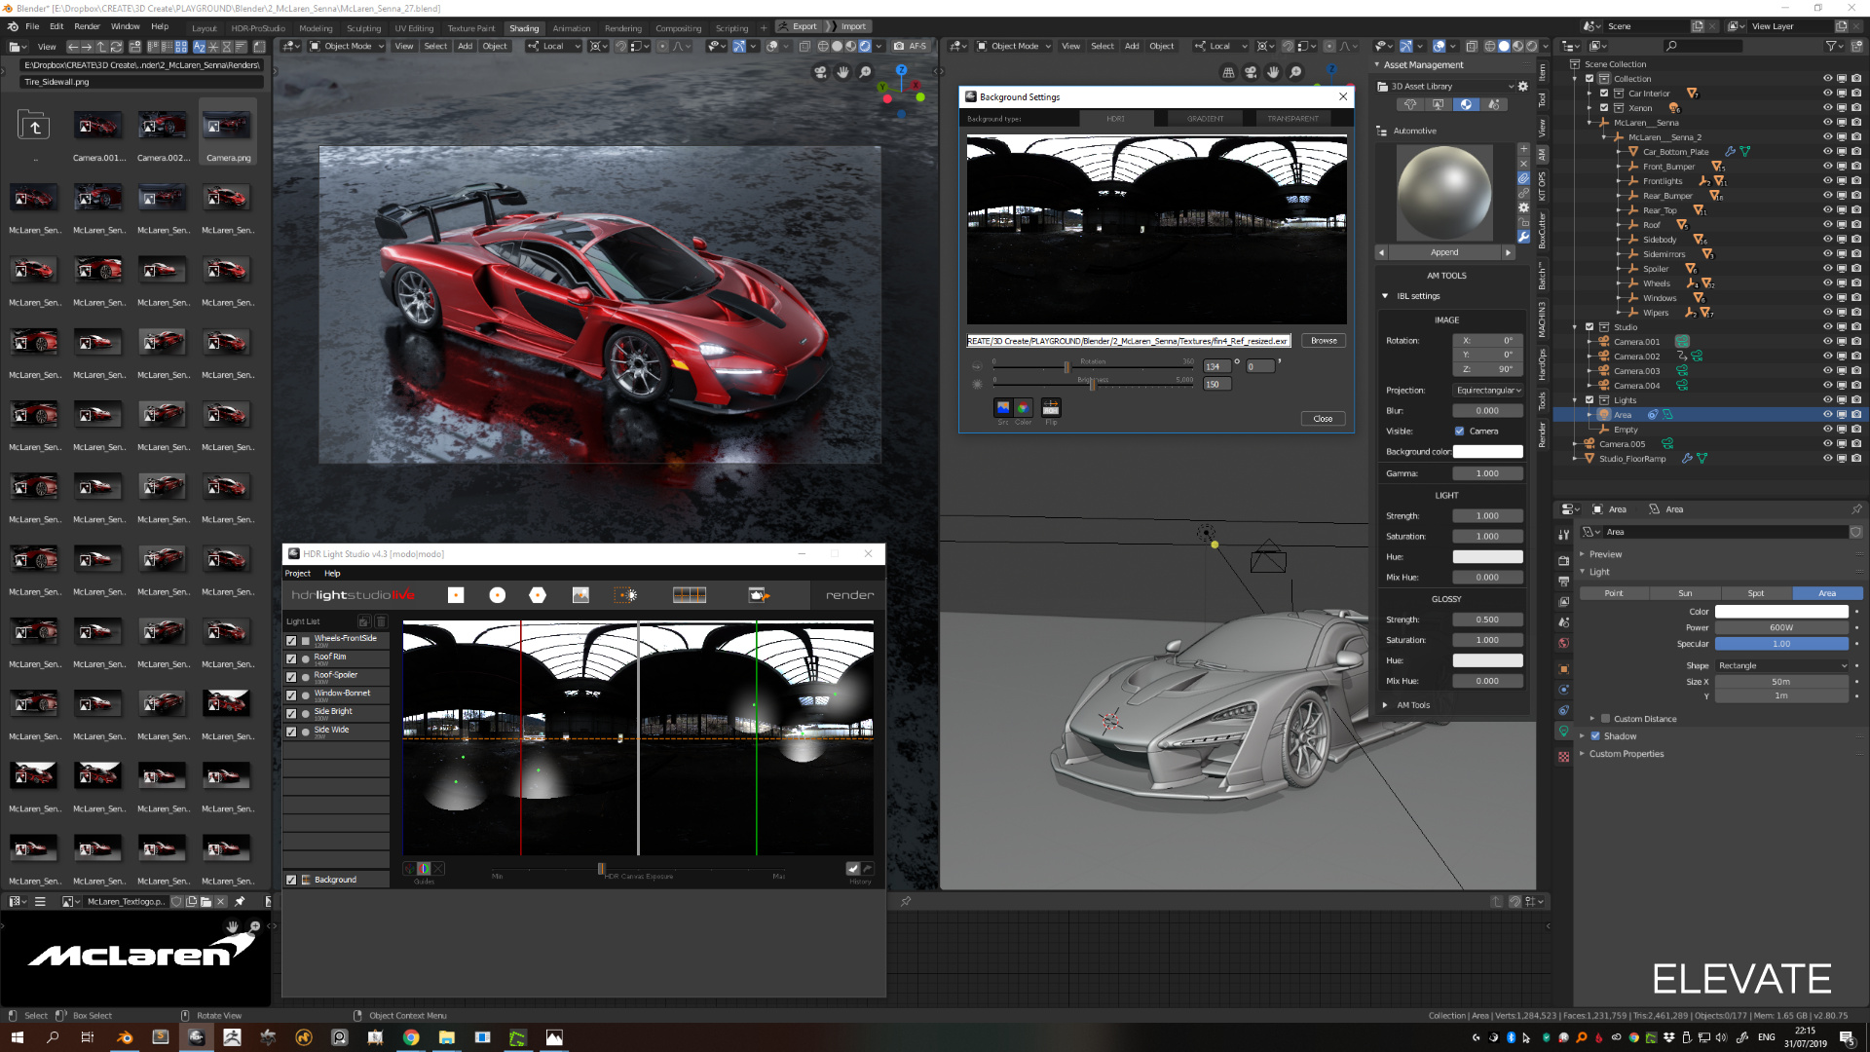This screenshot has height=1052, width=1870.
Task: Disable the Wheels-FrontSide light checkbox
Action: tap(291, 641)
